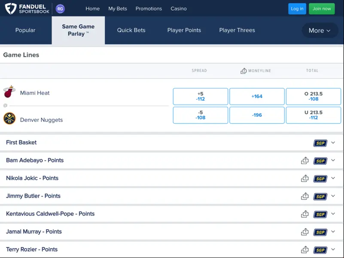Image resolution: width=344 pixels, height=258 pixels.
Task: Click the Bam Adebayo - Points title
Action: coord(35,161)
